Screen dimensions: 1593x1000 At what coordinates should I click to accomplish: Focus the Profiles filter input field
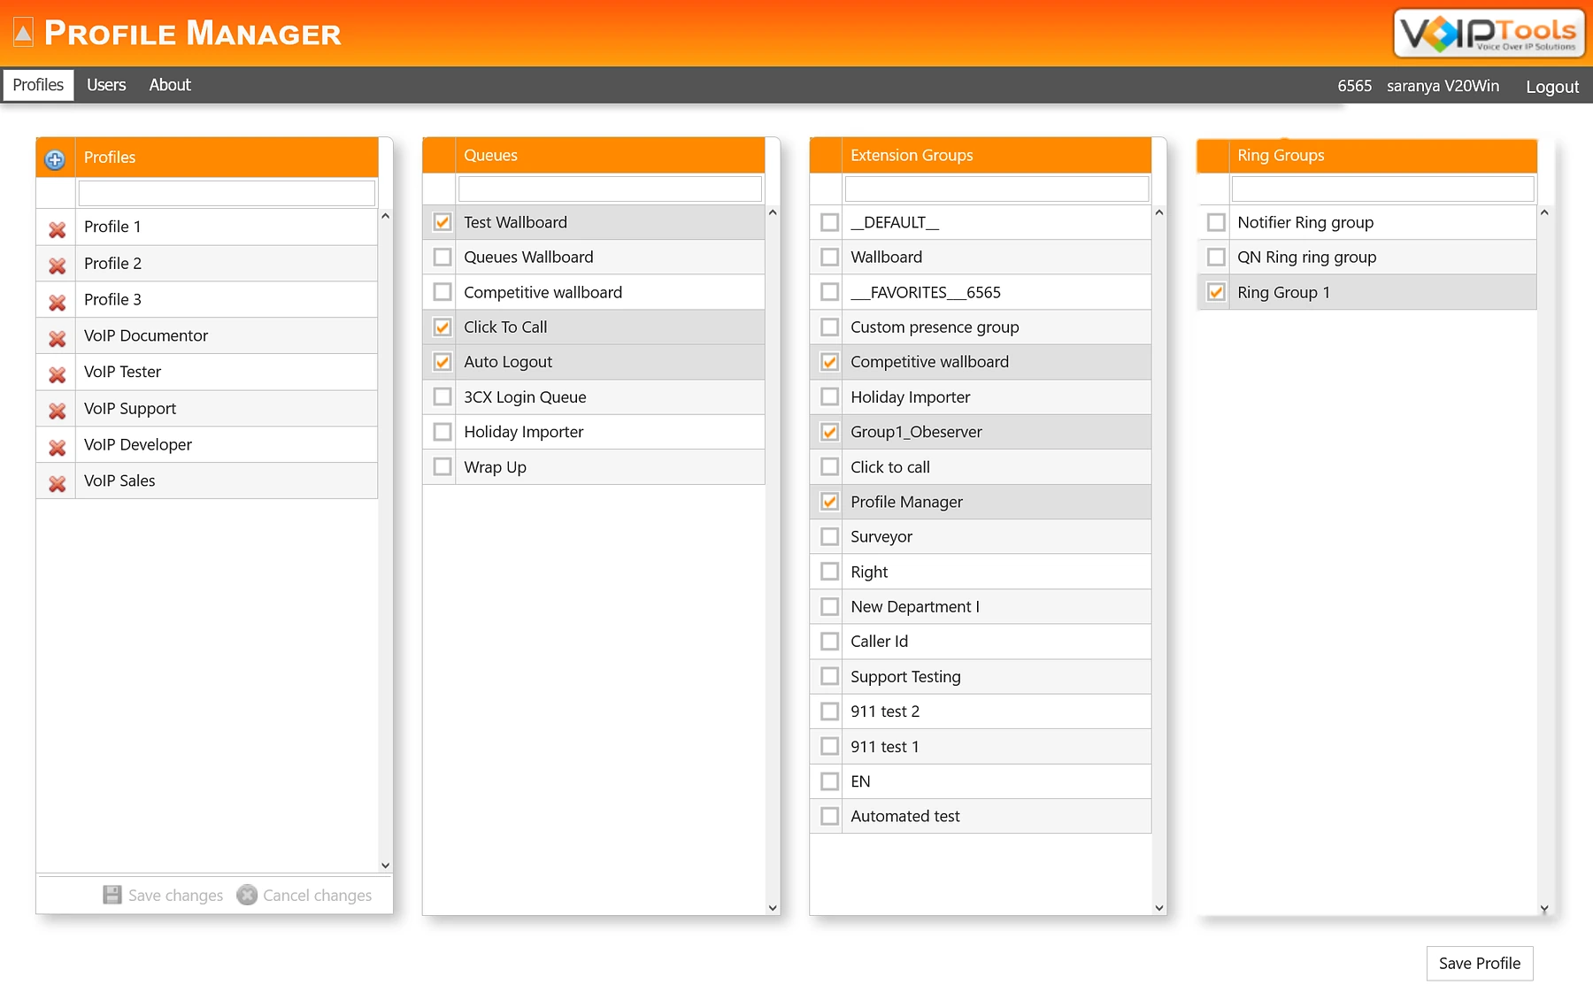[x=227, y=193]
